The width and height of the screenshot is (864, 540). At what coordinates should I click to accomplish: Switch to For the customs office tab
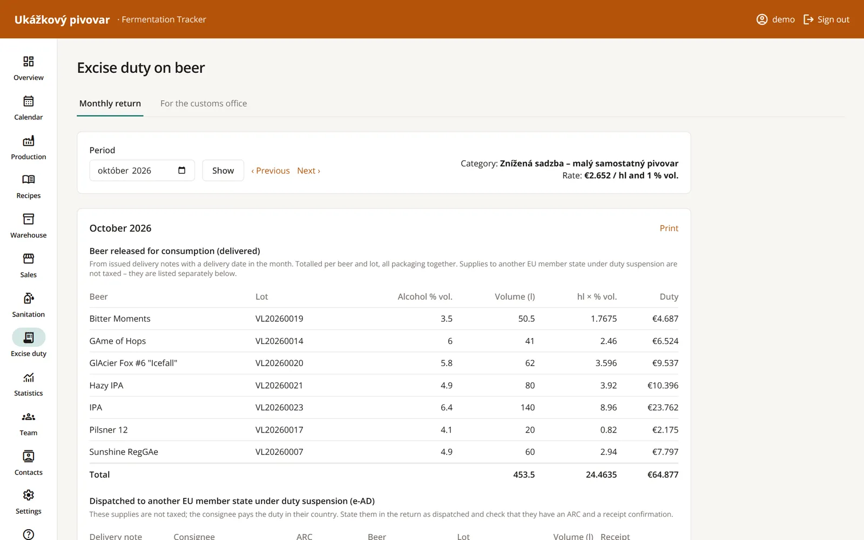204,104
